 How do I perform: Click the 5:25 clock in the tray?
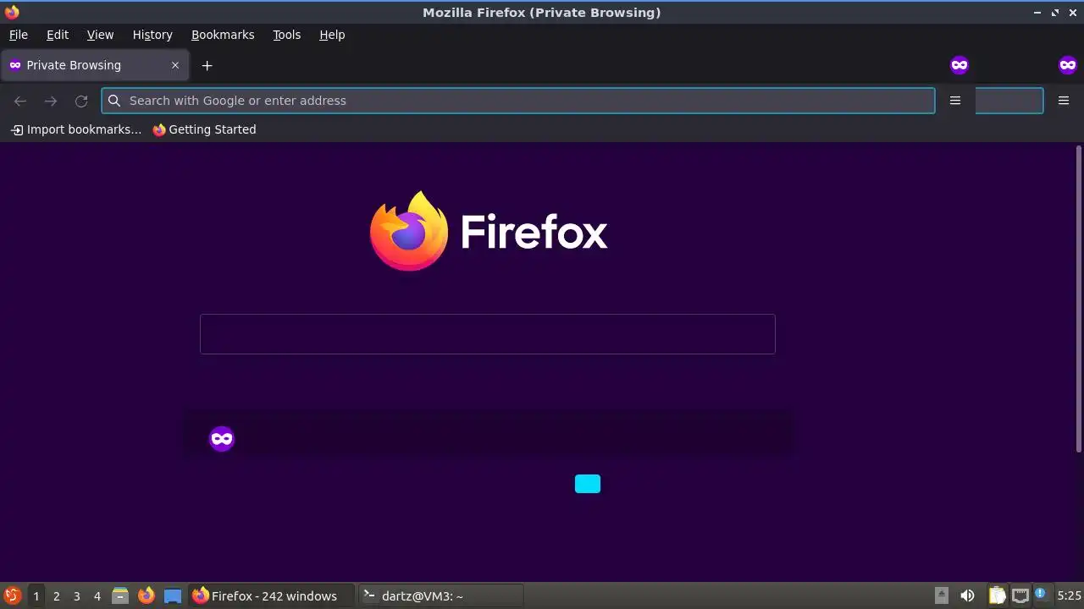(1069, 595)
